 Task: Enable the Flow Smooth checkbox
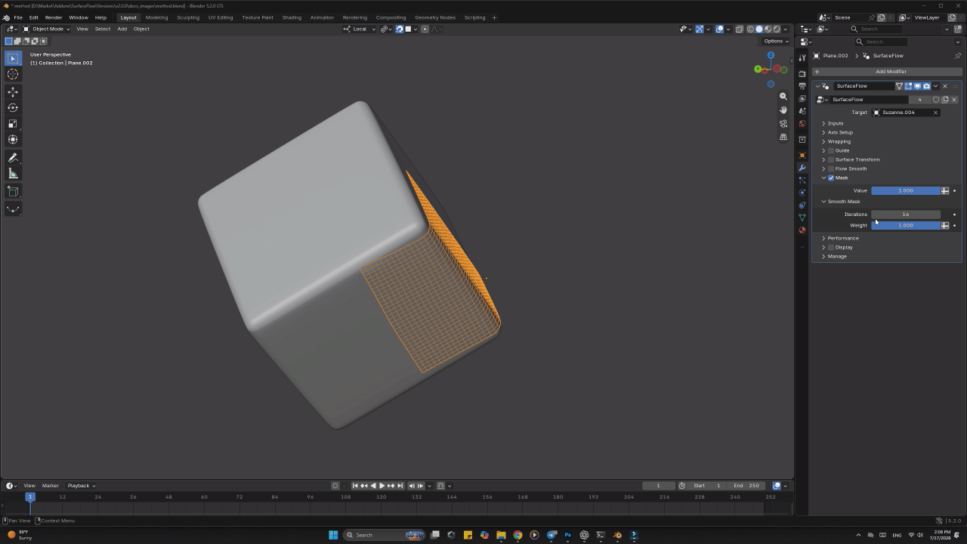831,168
